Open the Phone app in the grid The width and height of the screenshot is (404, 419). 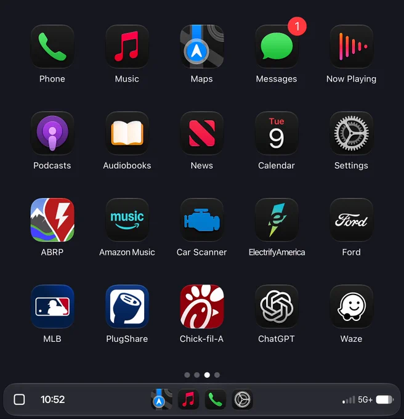coord(52,46)
